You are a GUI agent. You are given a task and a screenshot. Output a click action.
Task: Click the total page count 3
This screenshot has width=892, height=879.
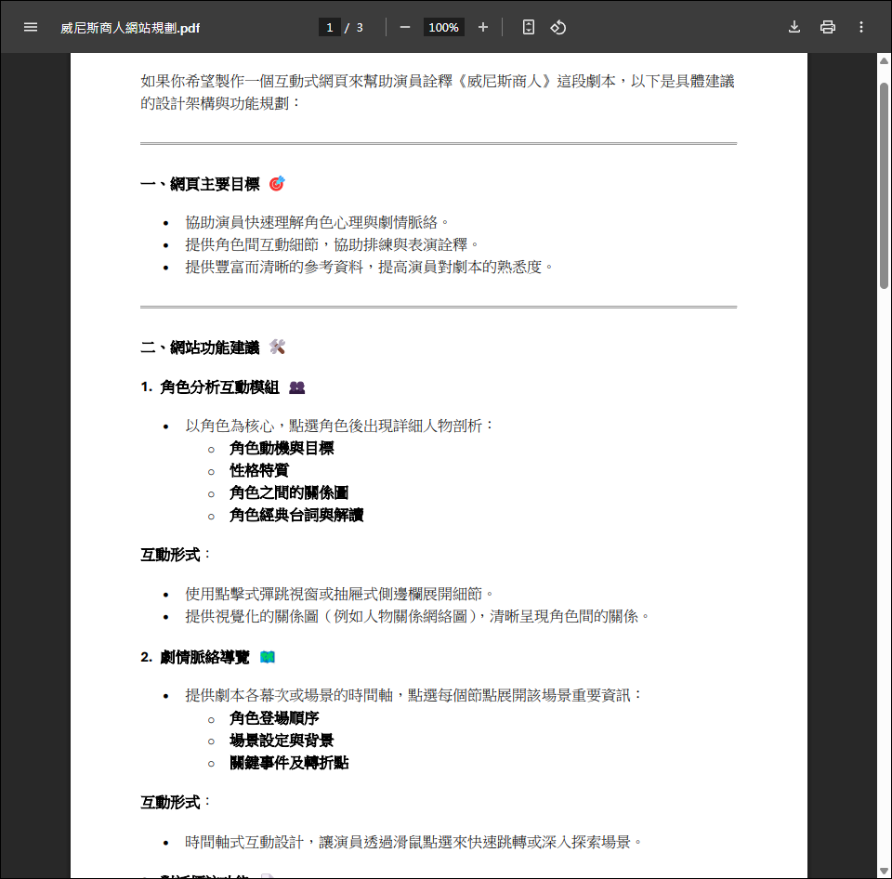pyautogui.click(x=360, y=27)
